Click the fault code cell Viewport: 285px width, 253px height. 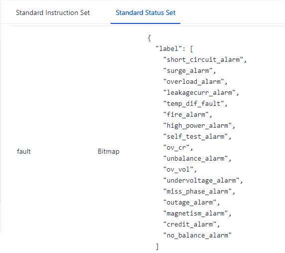click(24, 151)
